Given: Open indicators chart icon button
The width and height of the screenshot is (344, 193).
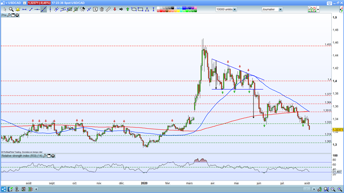Looking at the screenshot, I should 312,10.
